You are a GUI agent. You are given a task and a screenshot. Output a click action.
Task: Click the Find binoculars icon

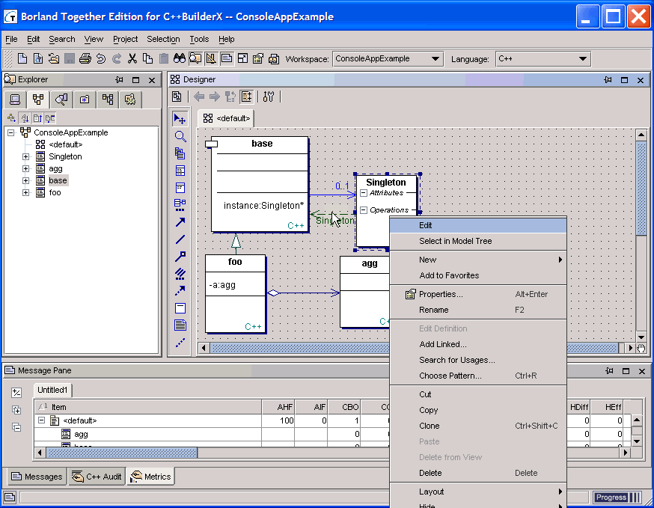click(180, 59)
